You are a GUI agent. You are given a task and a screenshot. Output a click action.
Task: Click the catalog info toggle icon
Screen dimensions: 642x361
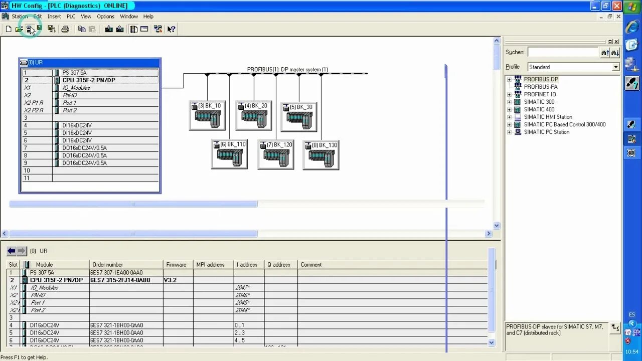[615, 328]
